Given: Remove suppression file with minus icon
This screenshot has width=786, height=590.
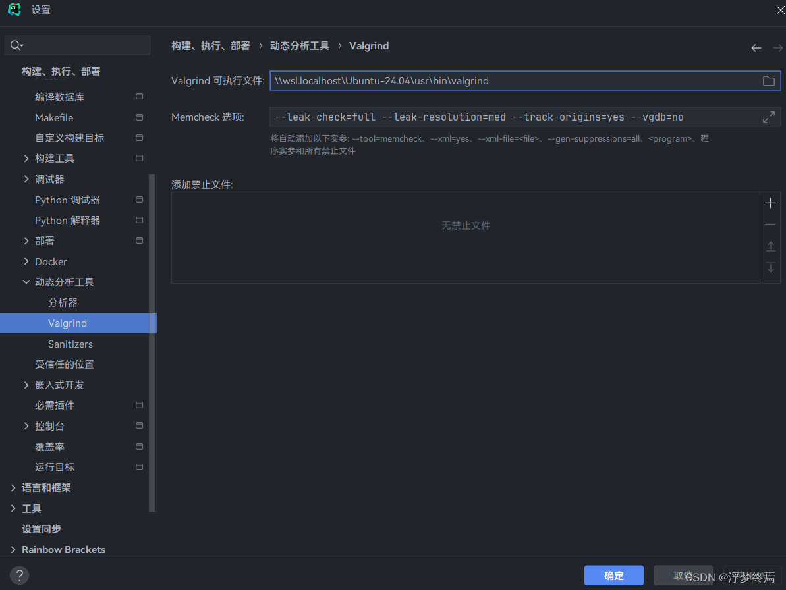Looking at the screenshot, I should 770,225.
